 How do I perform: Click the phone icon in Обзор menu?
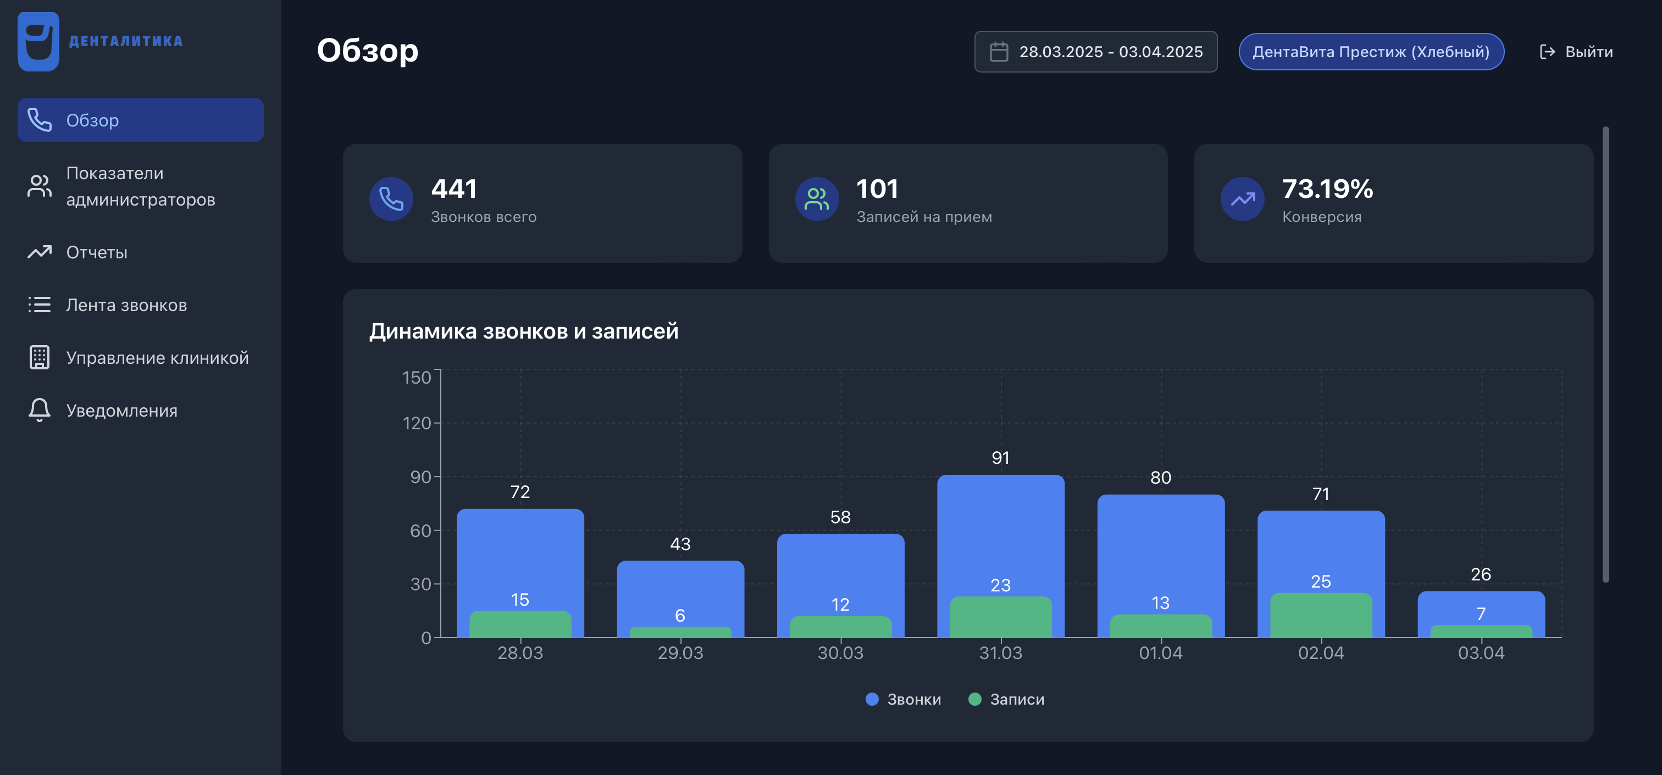pos(40,120)
